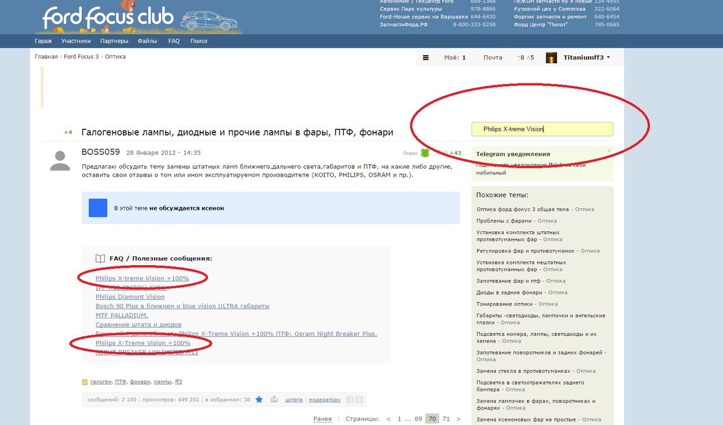Open Кузовной цех у Commicsa link
723x425 pixels.
(x=550, y=9)
